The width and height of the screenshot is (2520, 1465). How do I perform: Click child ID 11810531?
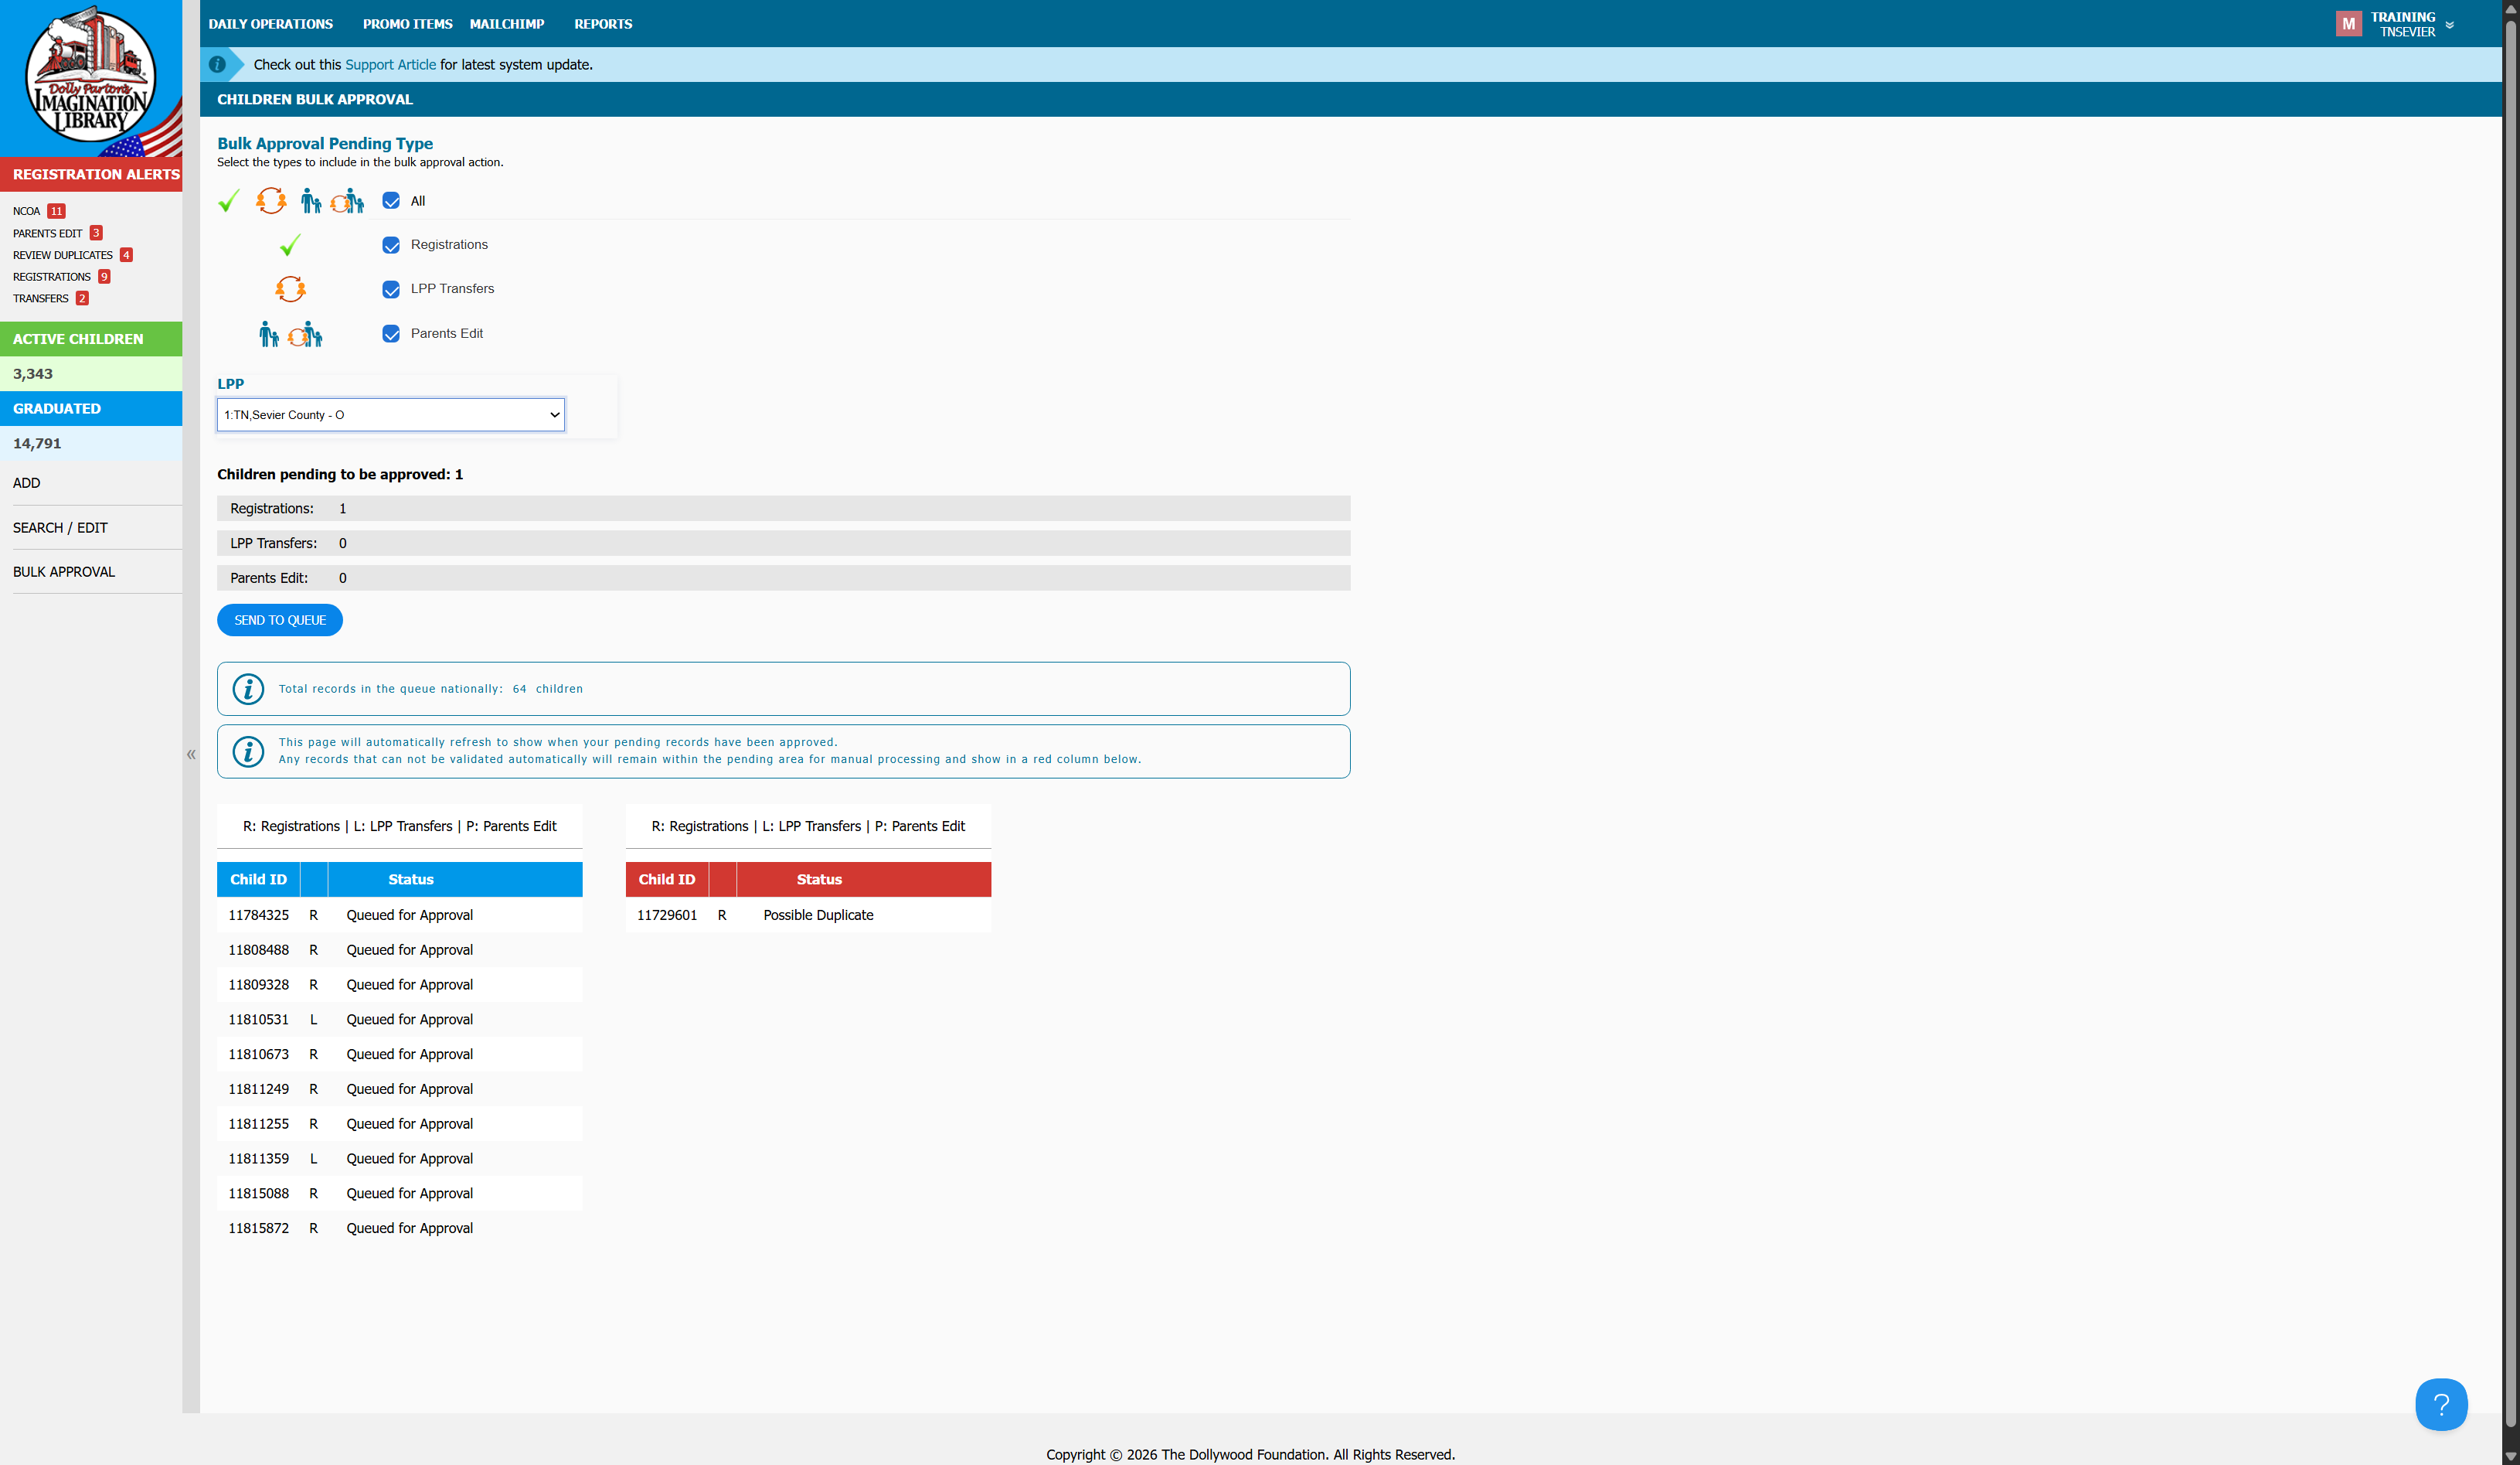(x=259, y=1020)
